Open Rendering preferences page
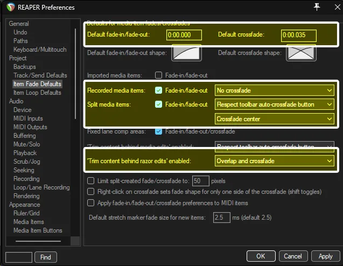This screenshot has width=343, height=266. point(26,196)
